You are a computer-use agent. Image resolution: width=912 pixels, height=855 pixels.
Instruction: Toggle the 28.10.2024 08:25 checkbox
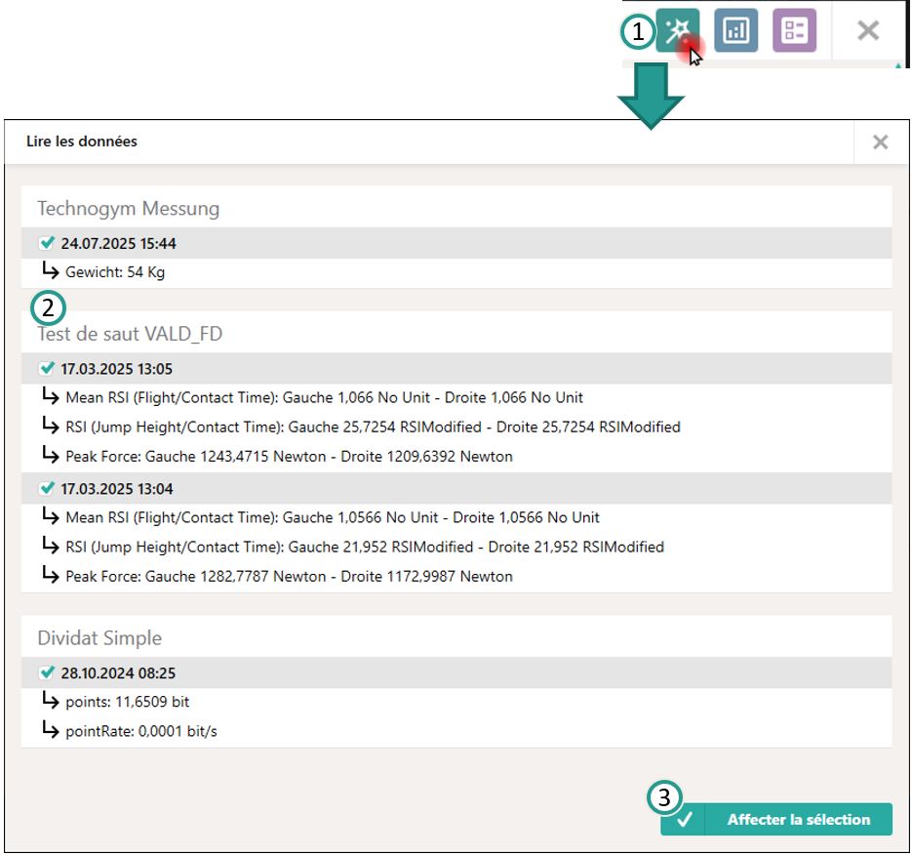point(47,672)
